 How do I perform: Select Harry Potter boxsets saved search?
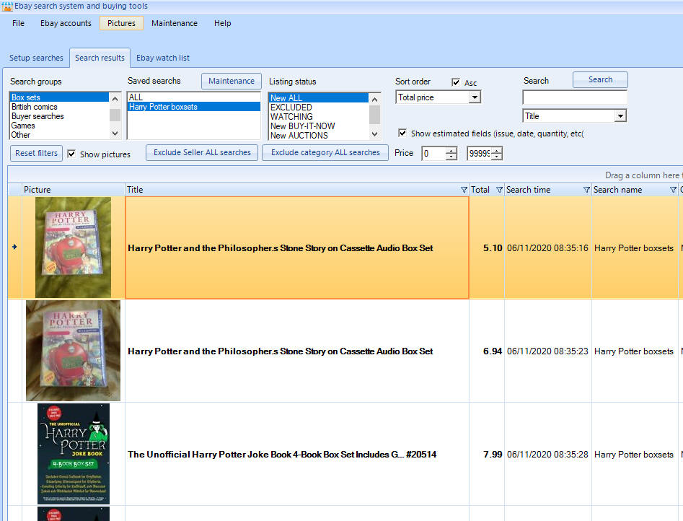click(x=193, y=107)
